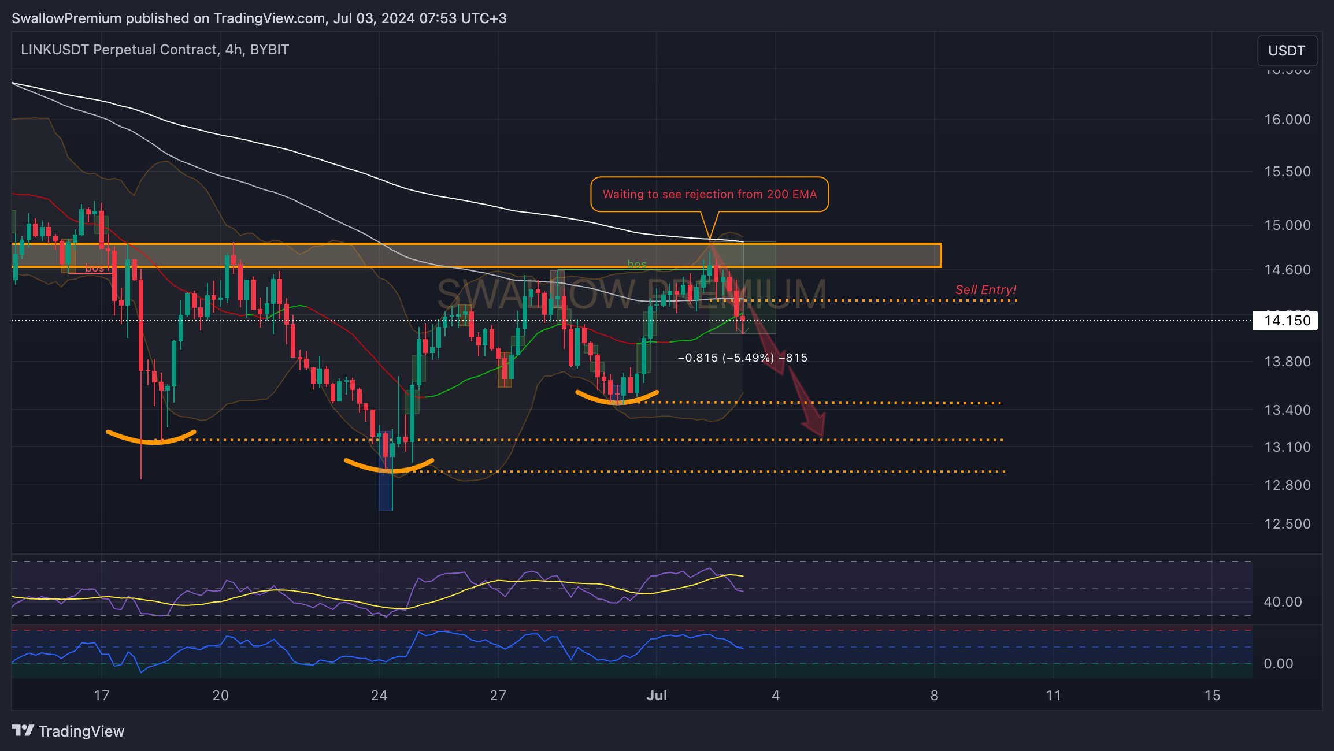Click the 13.800 price axis label

click(1287, 362)
